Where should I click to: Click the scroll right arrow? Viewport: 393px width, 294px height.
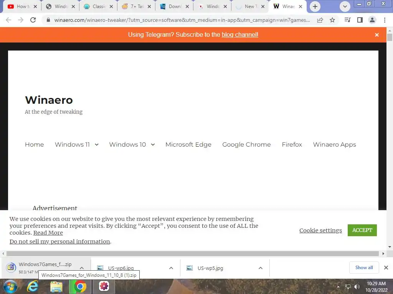pyautogui.click(x=383, y=253)
